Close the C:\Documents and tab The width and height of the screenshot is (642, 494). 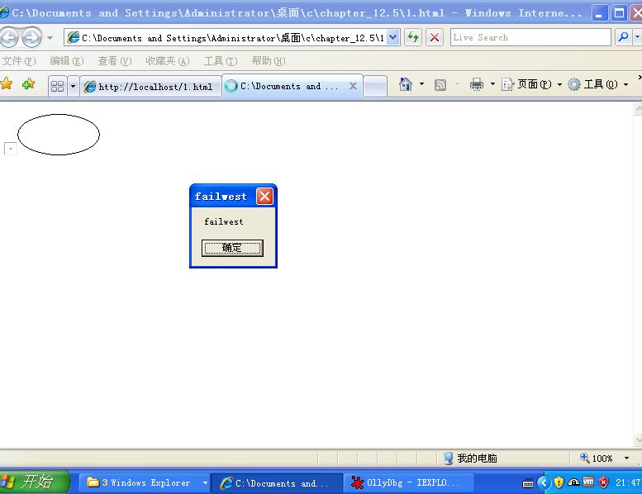click(x=353, y=86)
